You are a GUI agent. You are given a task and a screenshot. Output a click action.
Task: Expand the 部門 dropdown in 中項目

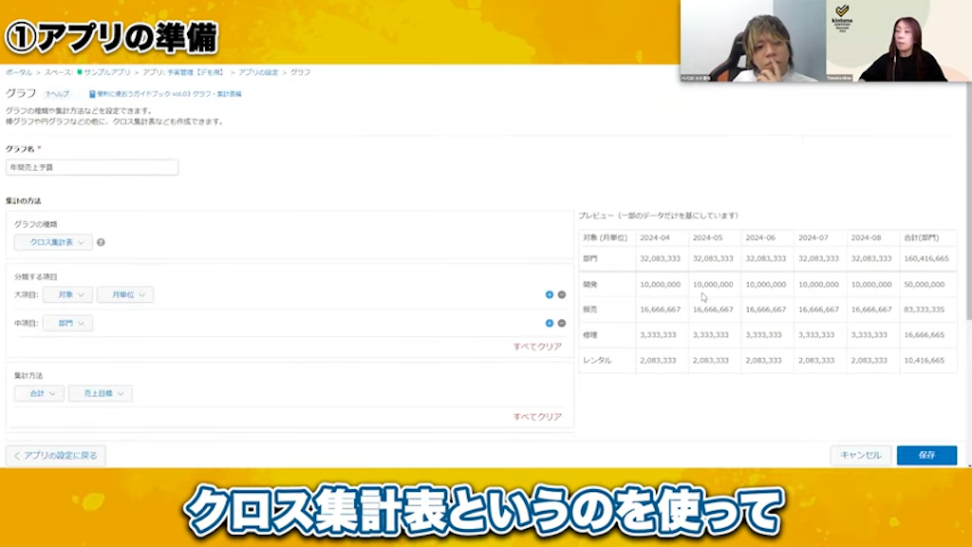coord(67,324)
